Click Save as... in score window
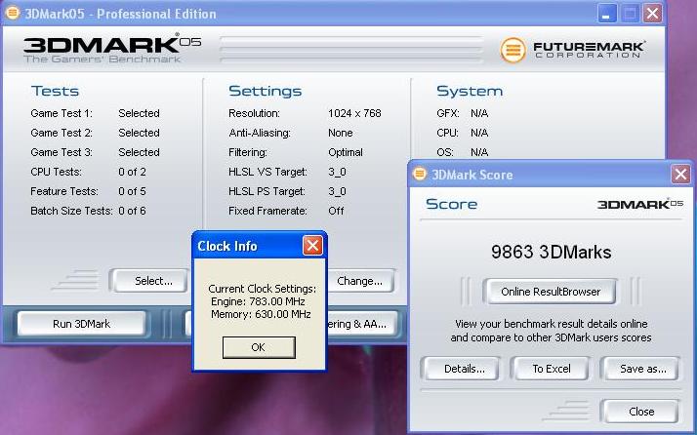The image size is (697, 435). (x=641, y=369)
